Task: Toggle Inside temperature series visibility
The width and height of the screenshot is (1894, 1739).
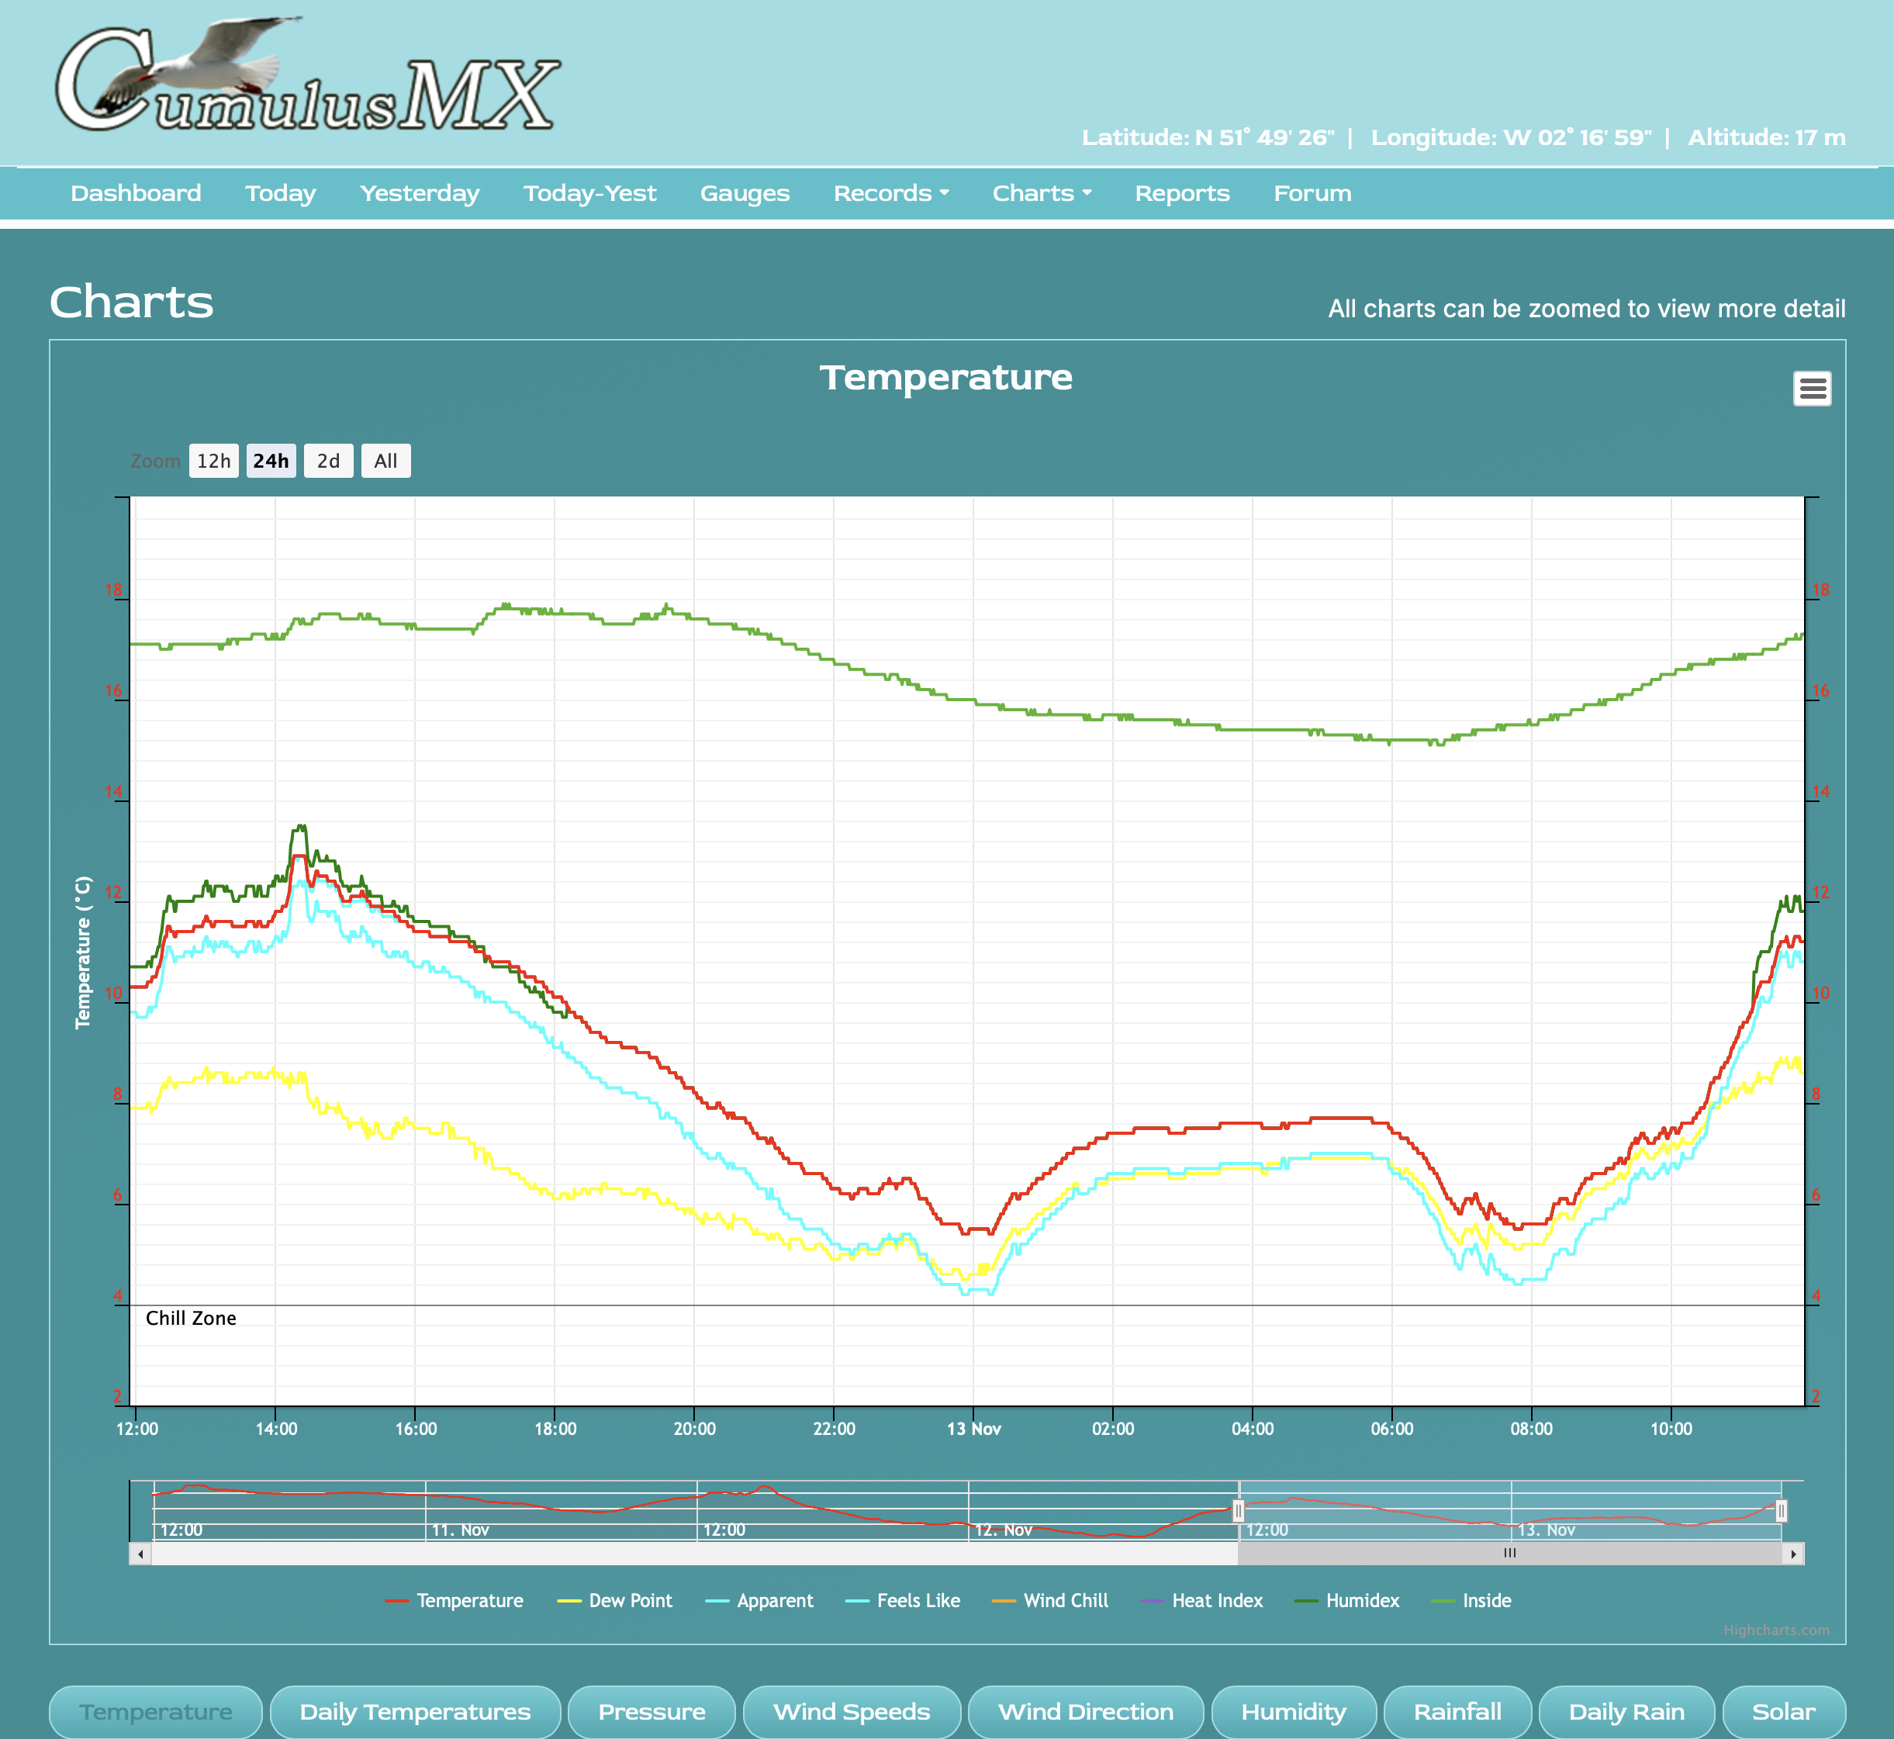Action: (1486, 1601)
